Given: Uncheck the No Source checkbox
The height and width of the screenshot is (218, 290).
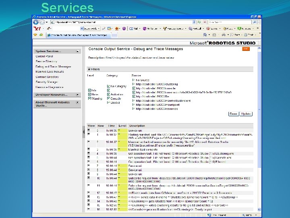Looking at the screenshot, I should (134, 80).
